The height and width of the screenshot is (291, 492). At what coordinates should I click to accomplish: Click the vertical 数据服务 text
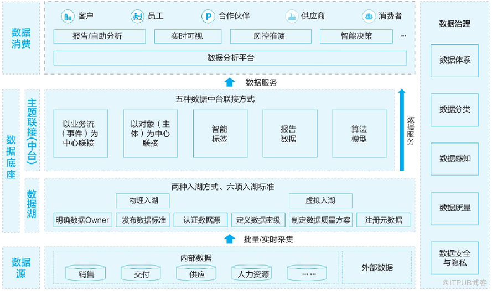coord(411,130)
